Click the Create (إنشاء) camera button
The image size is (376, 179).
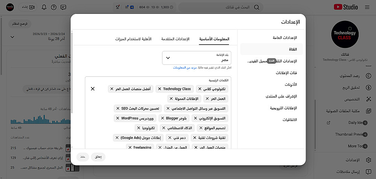click(x=28, y=7)
